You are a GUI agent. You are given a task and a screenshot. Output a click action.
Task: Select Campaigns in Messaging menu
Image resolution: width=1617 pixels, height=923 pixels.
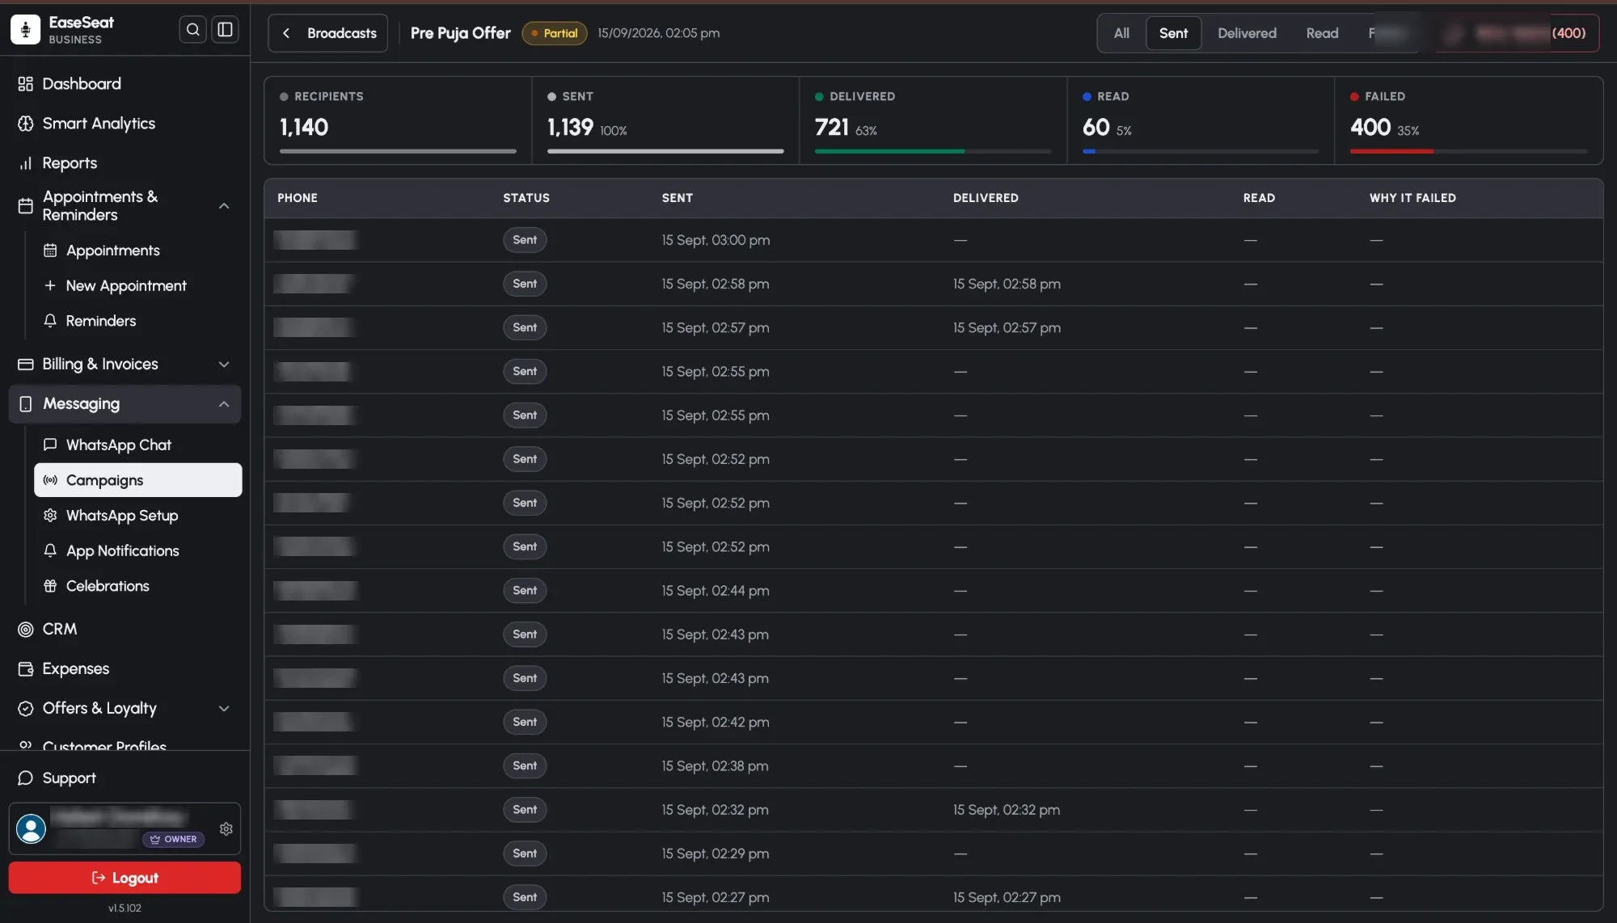(x=137, y=480)
